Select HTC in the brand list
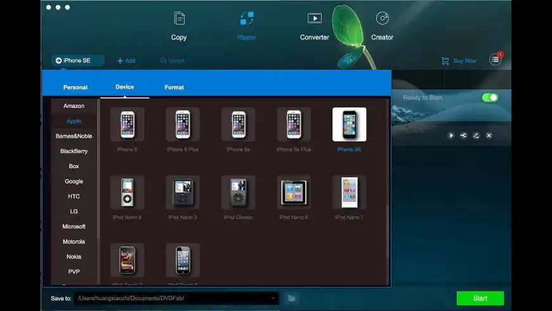Viewport: 552px width, 311px height. coord(74,197)
